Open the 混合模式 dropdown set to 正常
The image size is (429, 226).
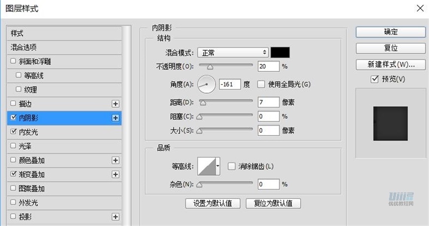232,53
